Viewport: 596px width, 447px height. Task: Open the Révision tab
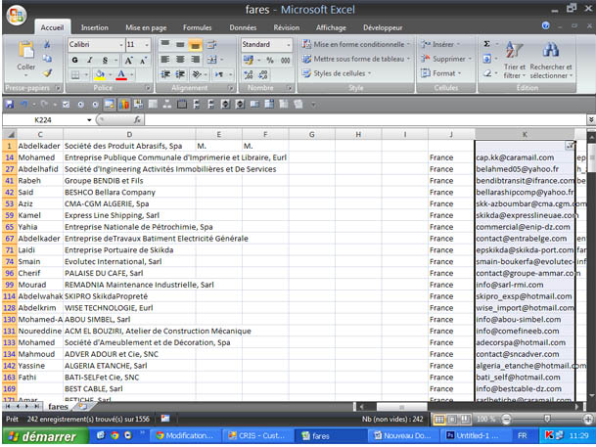pyautogui.click(x=287, y=27)
